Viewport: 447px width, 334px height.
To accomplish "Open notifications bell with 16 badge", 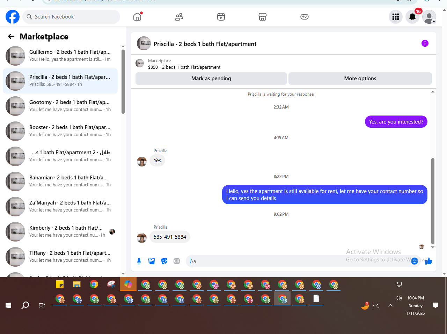I will point(412,17).
